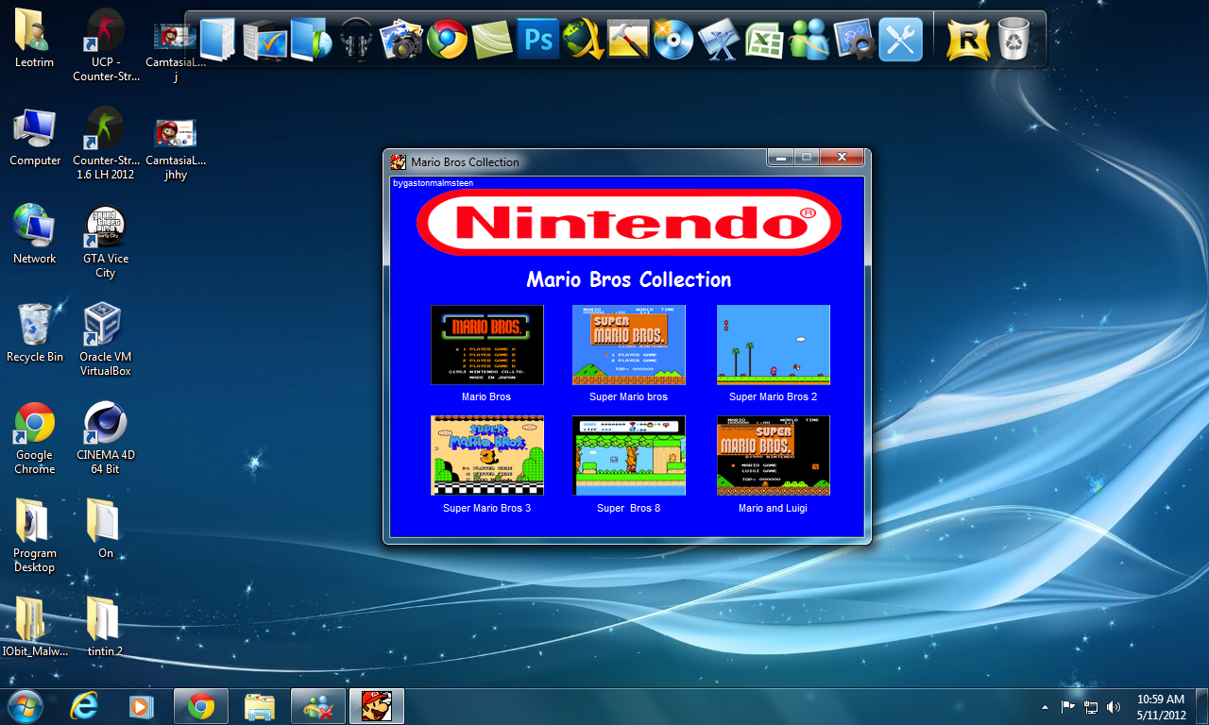Image resolution: width=1209 pixels, height=725 pixels.
Task: Launch GTA Vice City from the desktop
Action: click(104, 227)
